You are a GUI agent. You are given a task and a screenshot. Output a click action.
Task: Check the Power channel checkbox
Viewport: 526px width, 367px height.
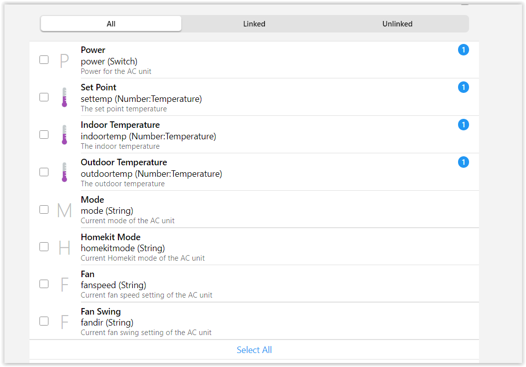pyautogui.click(x=44, y=60)
